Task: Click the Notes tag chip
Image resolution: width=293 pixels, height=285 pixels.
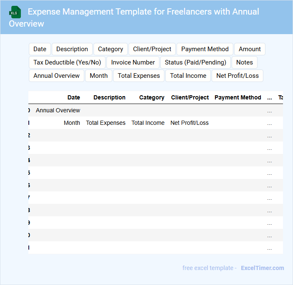Action: pyautogui.click(x=245, y=62)
